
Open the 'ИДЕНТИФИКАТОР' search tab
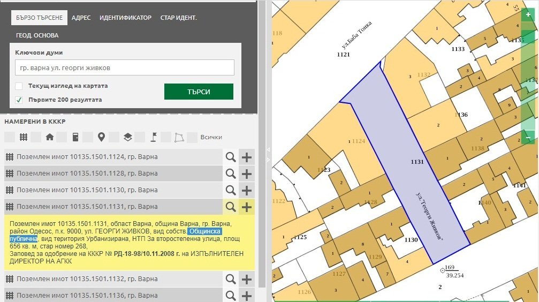point(125,18)
